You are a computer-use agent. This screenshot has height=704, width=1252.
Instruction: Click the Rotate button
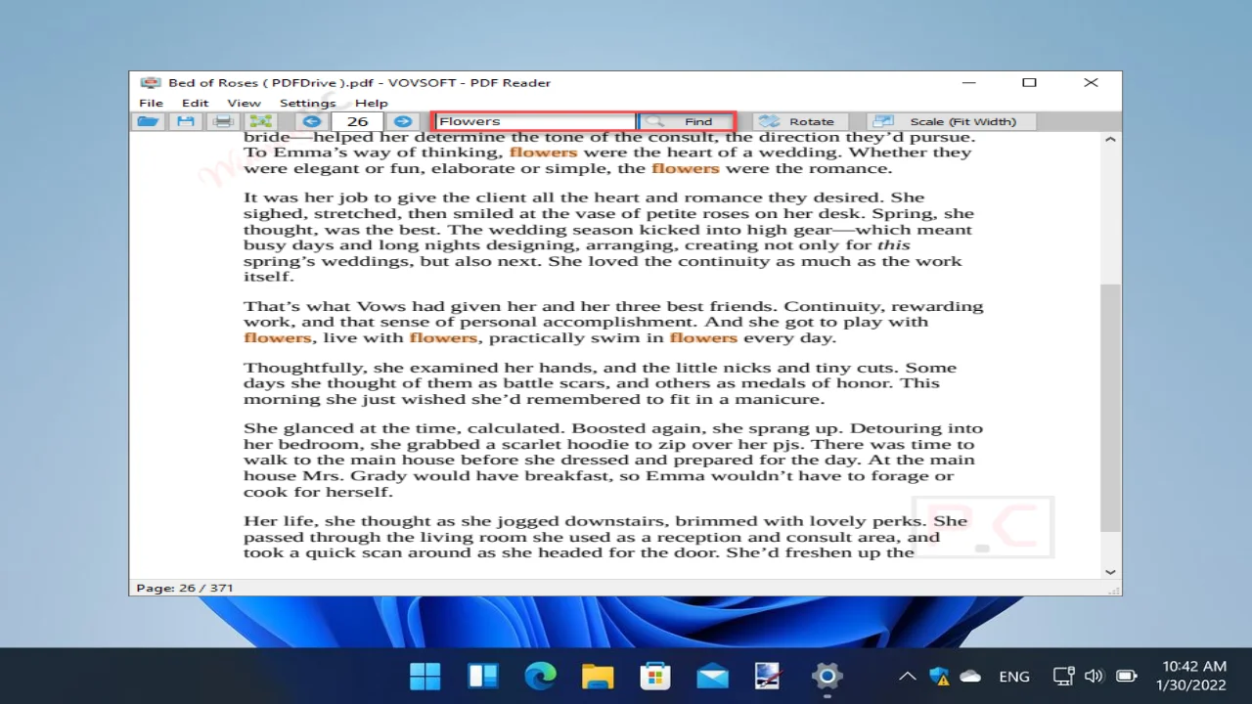pyautogui.click(x=799, y=121)
